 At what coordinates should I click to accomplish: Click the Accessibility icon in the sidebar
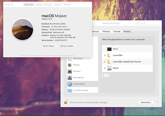click(70, 84)
